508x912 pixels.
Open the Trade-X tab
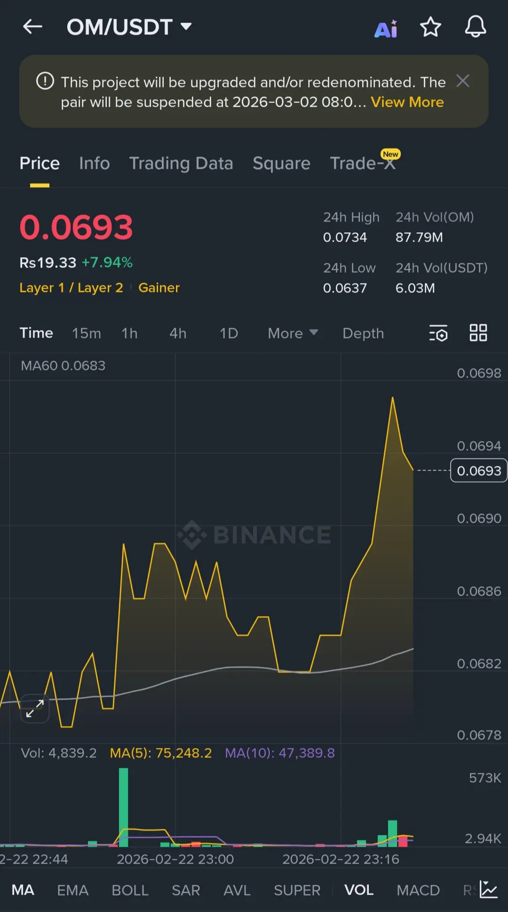[x=363, y=163]
